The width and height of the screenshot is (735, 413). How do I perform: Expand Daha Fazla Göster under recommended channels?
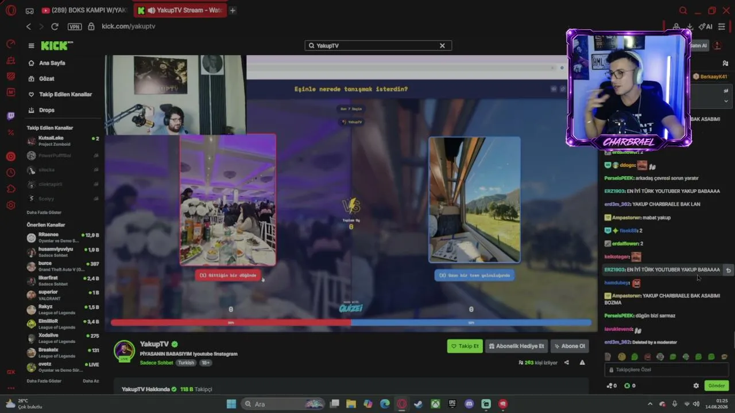[x=44, y=381]
